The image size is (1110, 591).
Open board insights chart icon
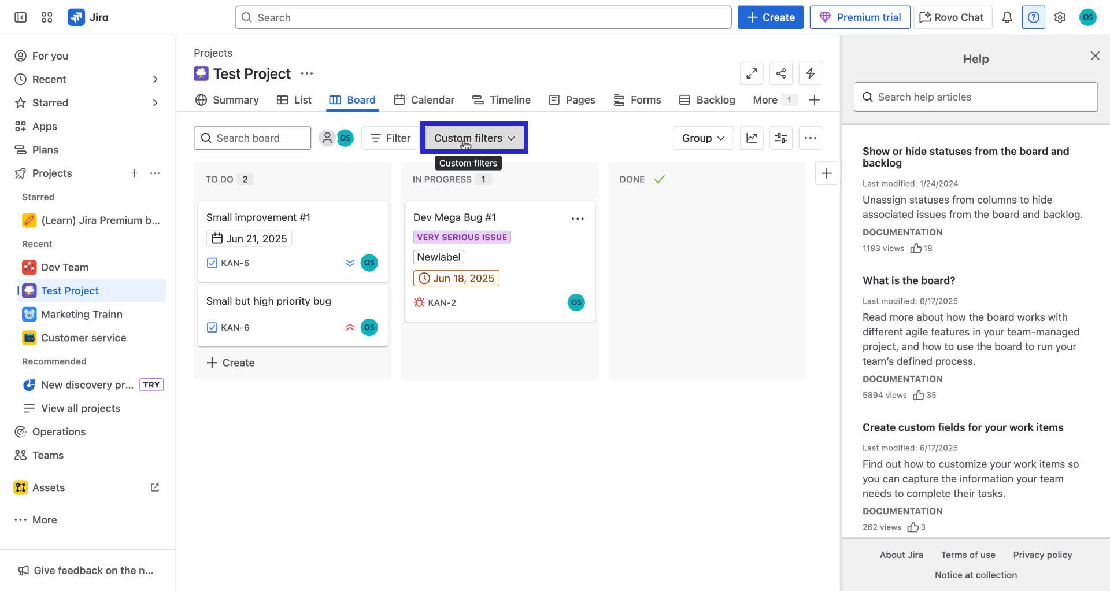[752, 138]
